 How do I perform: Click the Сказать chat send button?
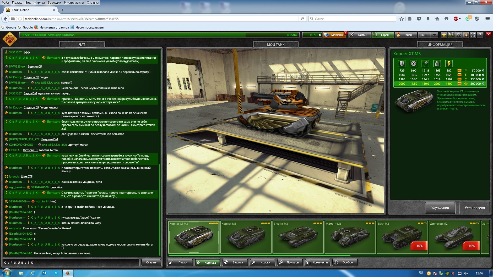click(x=151, y=262)
